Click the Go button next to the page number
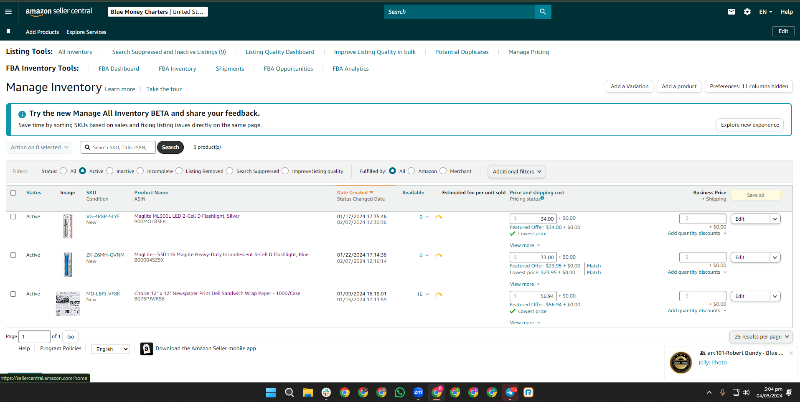The image size is (800, 402). click(71, 336)
